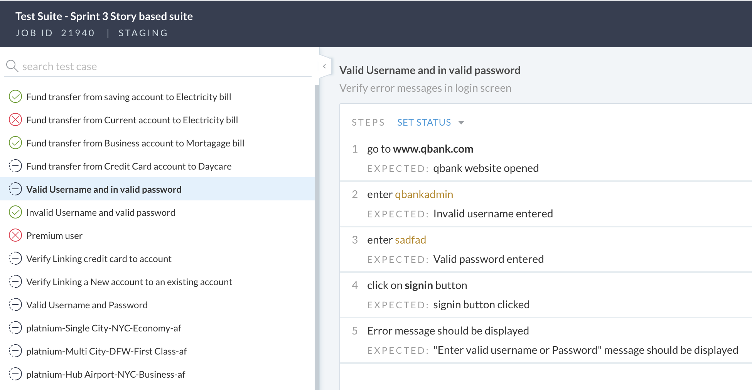Click expected text qbank website opened

coord(486,168)
